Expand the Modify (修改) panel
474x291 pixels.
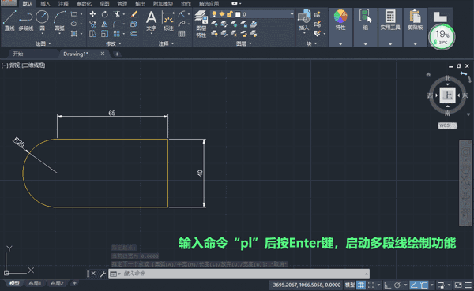tap(113, 43)
